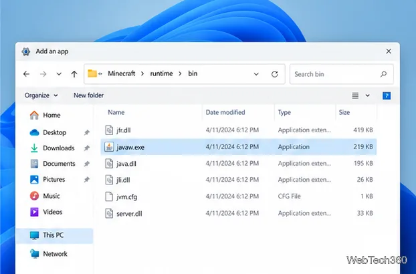Create a New folder
Viewport: 416px width, 274px height.
click(x=88, y=96)
